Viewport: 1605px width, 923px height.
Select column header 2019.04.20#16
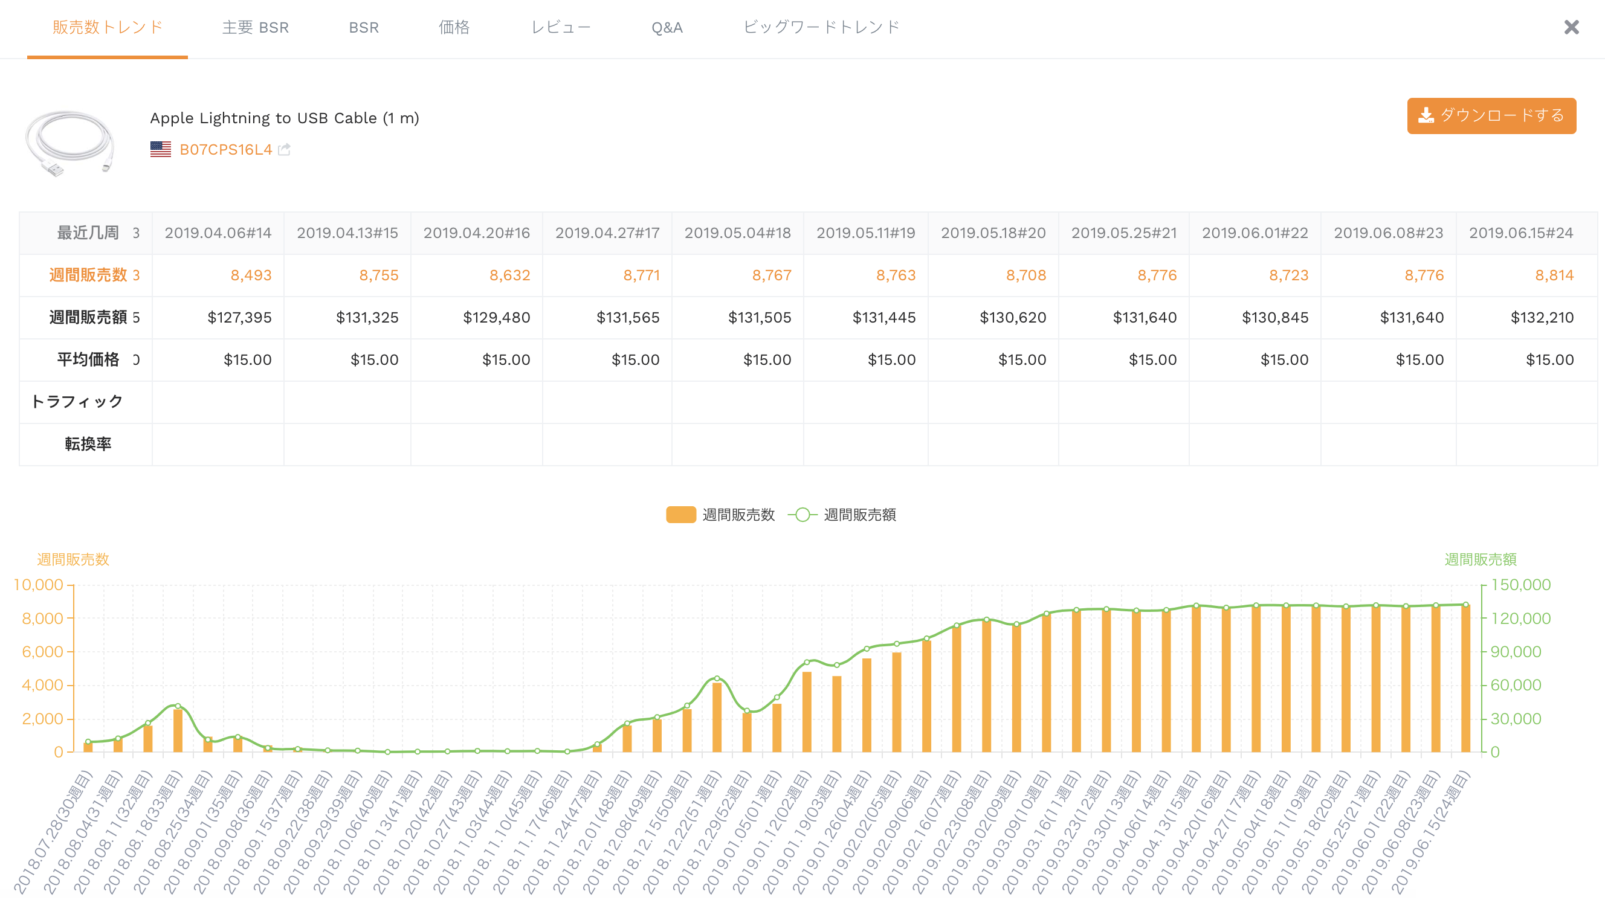point(477,233)
